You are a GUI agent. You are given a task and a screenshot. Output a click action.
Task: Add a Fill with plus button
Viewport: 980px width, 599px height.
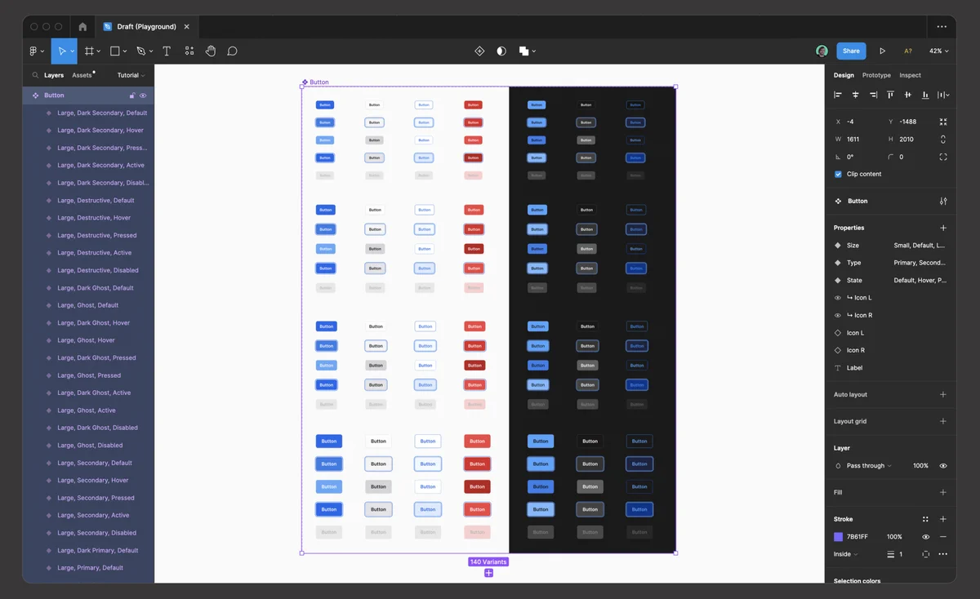(943, 493)
